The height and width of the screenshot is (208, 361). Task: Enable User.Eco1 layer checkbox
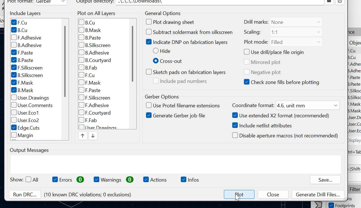pos(14,113)
